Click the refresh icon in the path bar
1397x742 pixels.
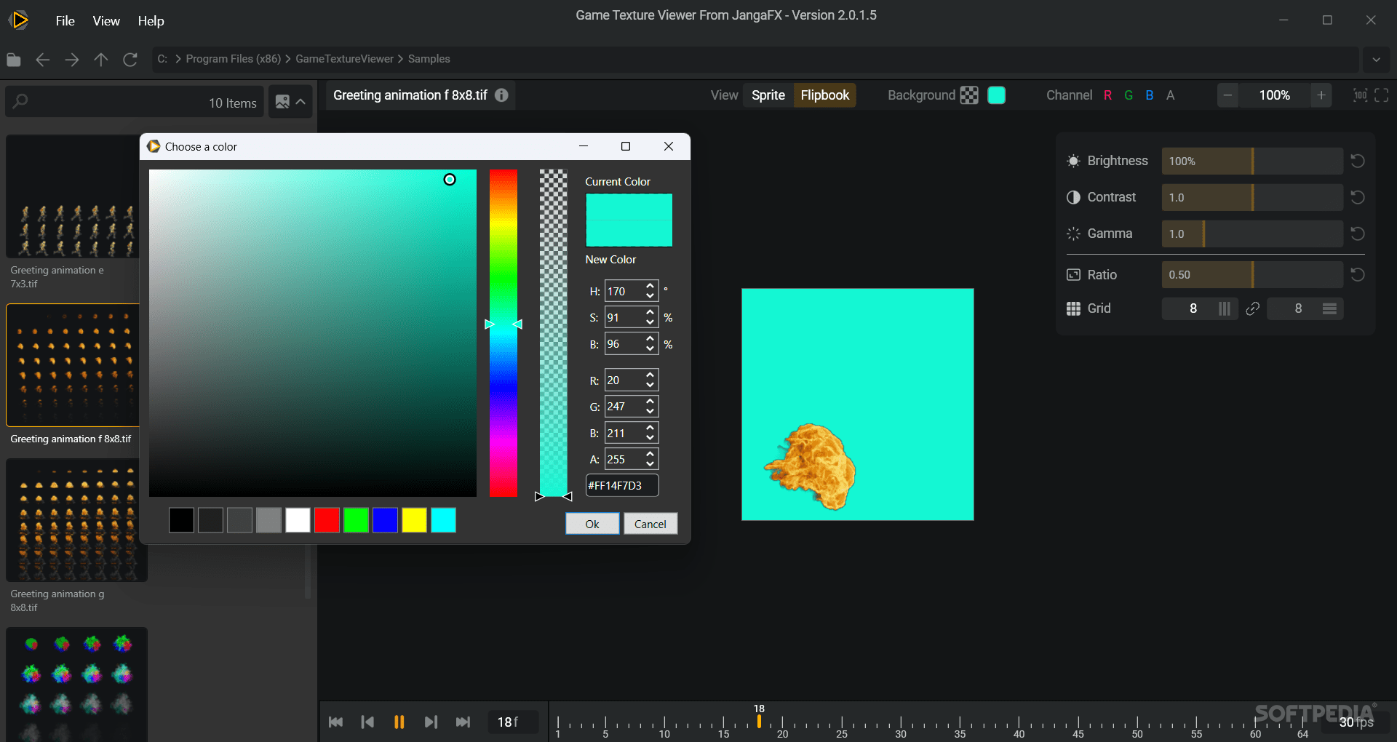[x=130, y=60]
